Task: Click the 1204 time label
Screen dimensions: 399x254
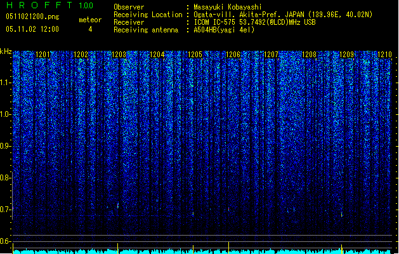Action: coord(157,55)
